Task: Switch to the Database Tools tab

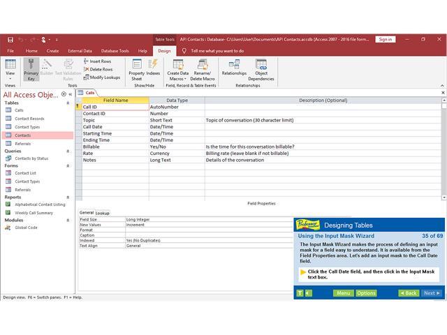Action: pos(115,51)
